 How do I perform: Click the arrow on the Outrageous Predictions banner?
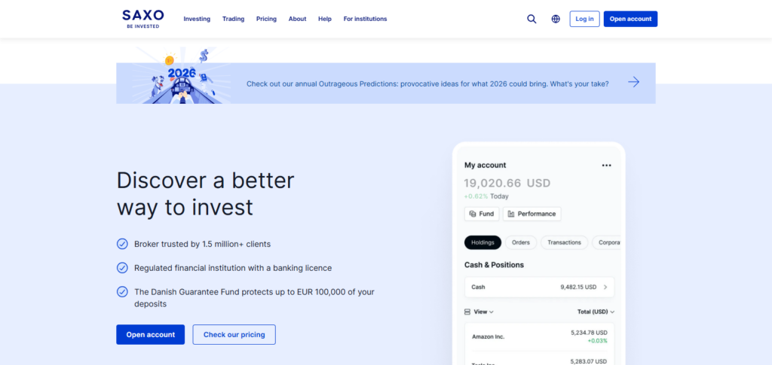click(x=633, y=83)
